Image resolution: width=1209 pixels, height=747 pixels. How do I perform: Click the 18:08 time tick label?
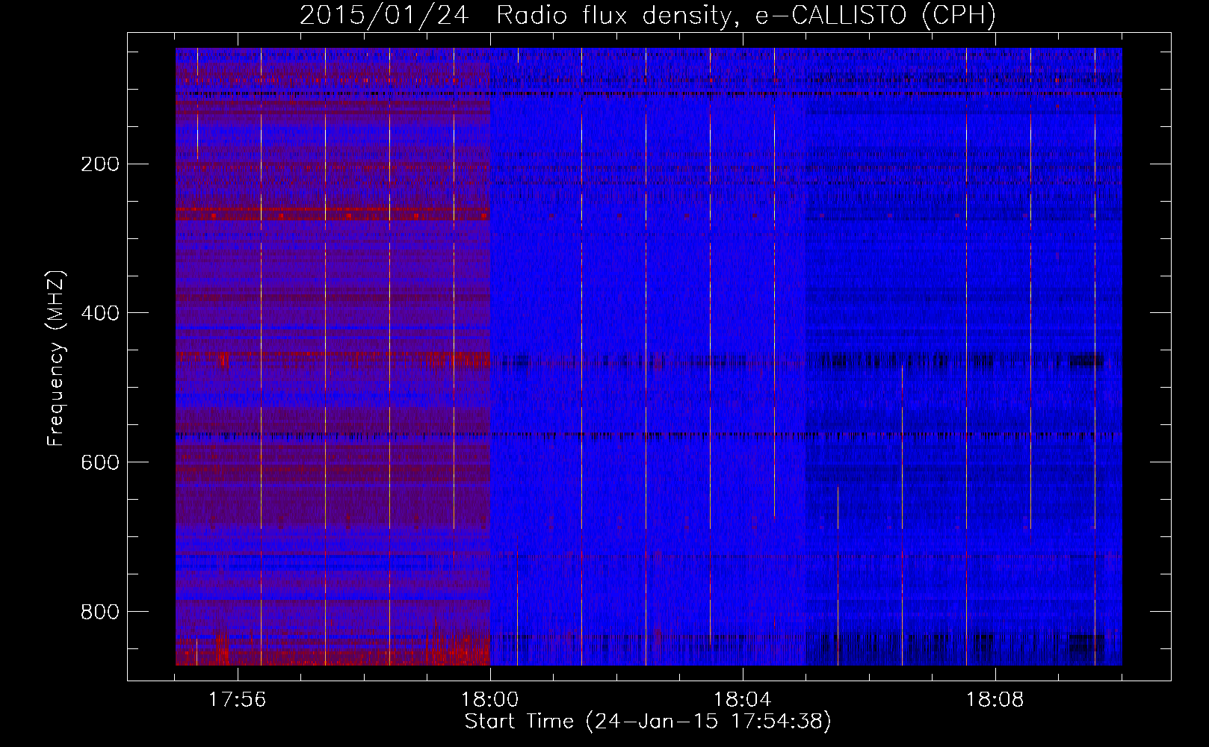coord(995,700)
